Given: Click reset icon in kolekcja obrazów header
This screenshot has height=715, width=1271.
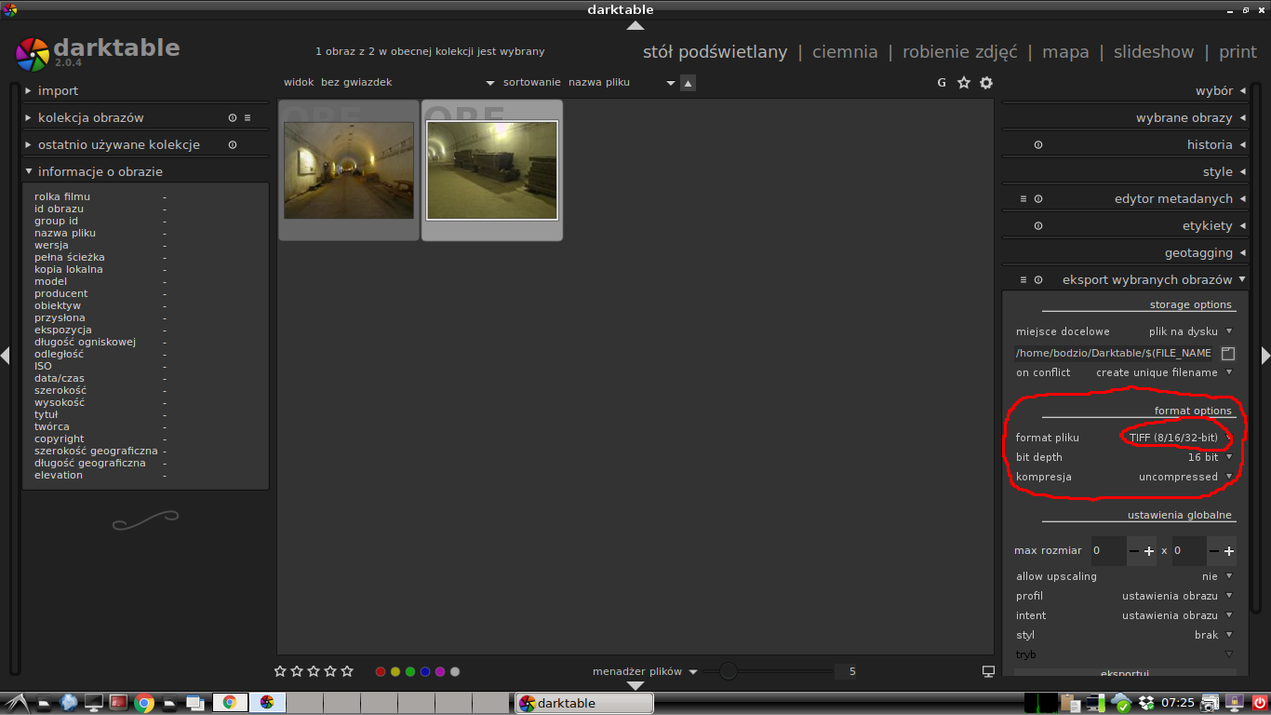Looking at the screenshot, I should pyautogui.click(x=233, y=118).
